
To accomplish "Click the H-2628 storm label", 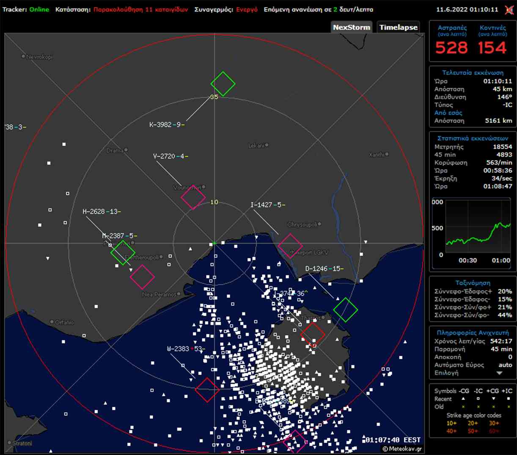I will (102, 211).
